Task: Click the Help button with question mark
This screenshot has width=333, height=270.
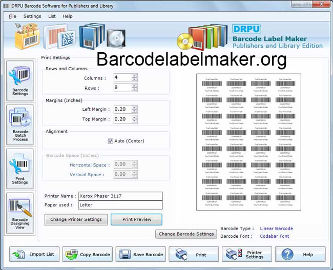Action: [300, 254]
